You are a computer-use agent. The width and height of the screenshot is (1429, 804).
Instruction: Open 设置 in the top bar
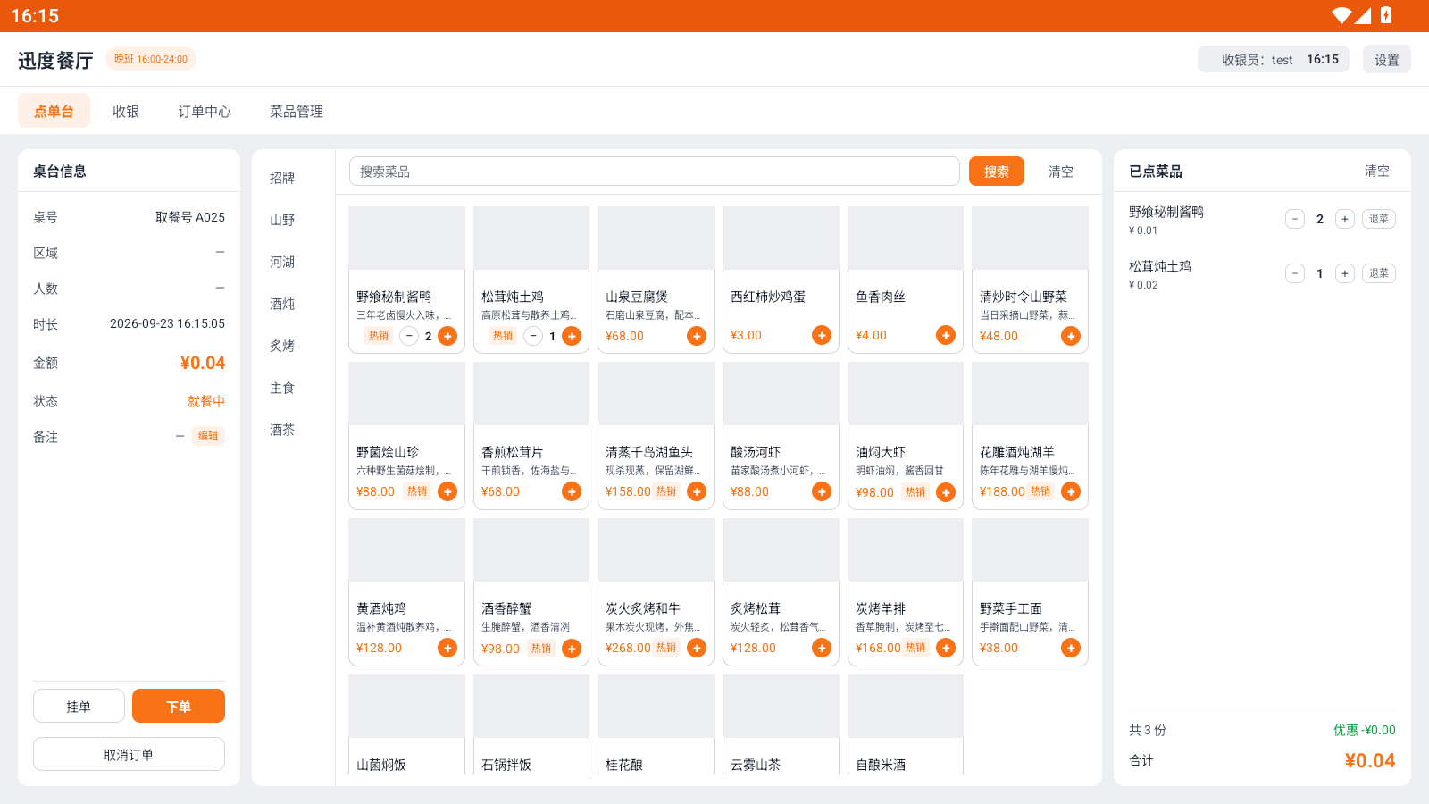(x=1387, y=60)
